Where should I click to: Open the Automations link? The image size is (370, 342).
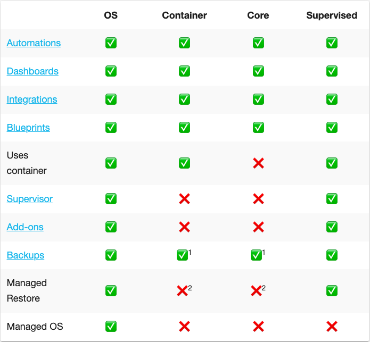34,43
